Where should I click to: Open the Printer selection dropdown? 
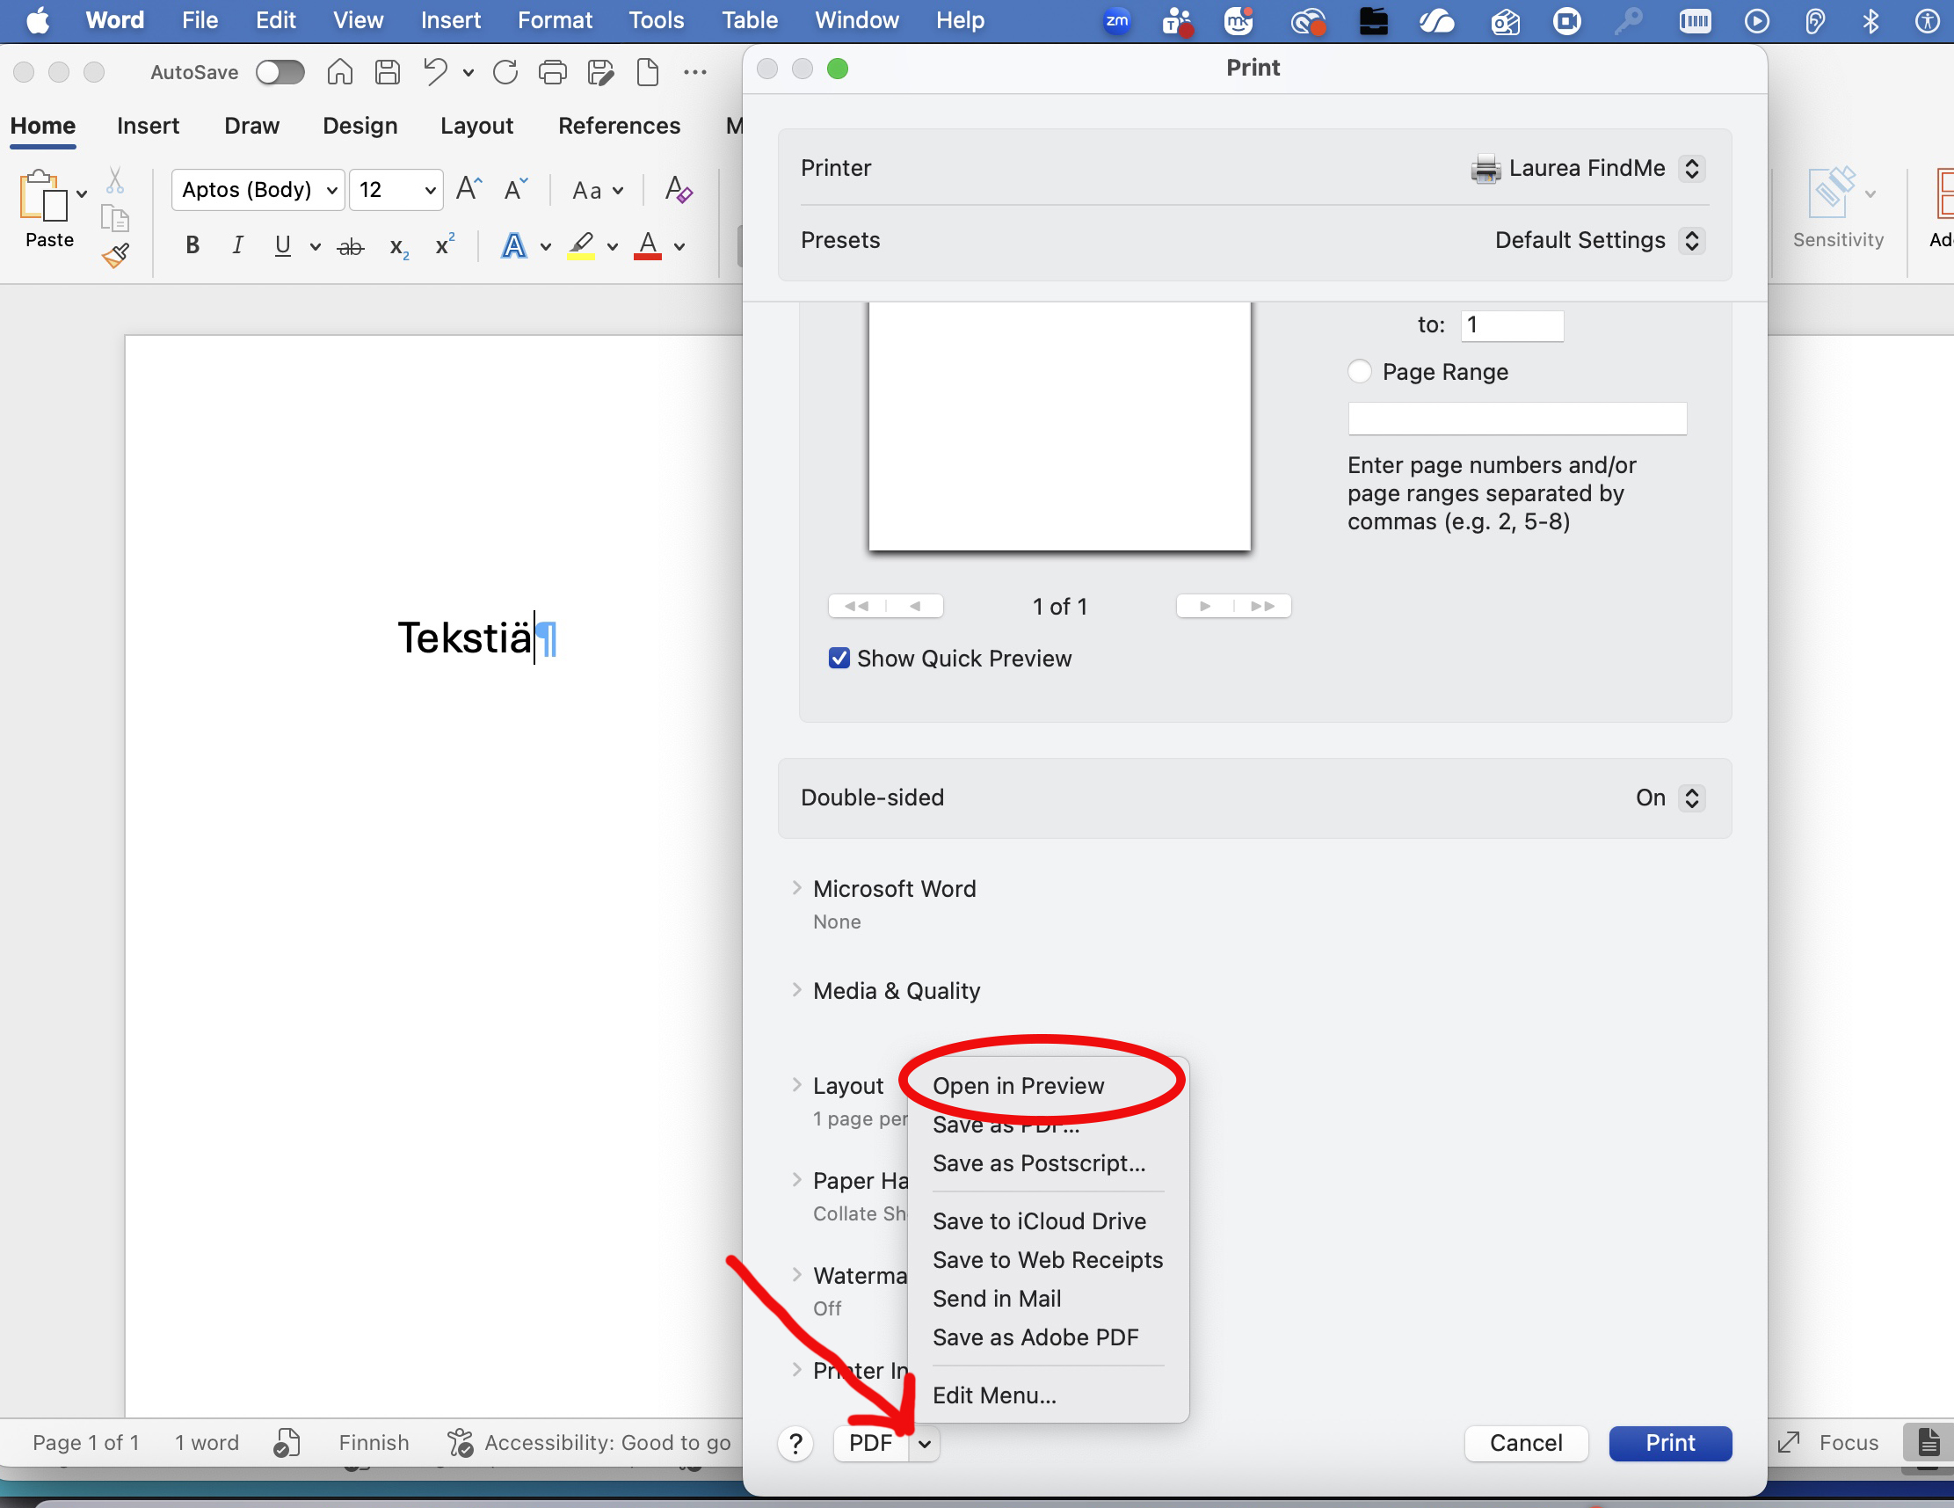pos(1587,168)
